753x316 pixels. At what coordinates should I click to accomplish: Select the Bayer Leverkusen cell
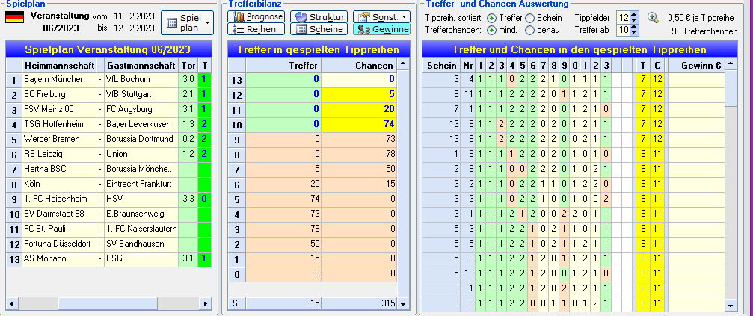pos(141,124)
